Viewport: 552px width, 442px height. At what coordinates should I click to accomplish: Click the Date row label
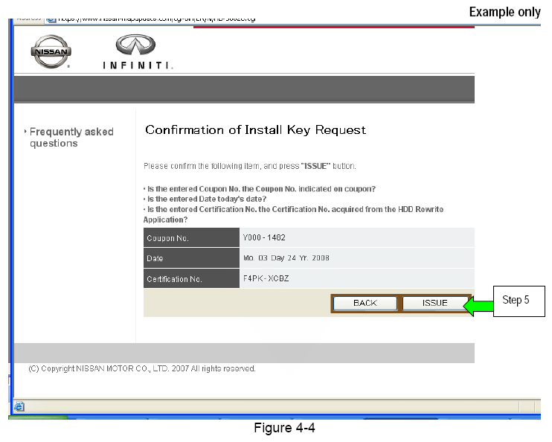tap(155, 259)
